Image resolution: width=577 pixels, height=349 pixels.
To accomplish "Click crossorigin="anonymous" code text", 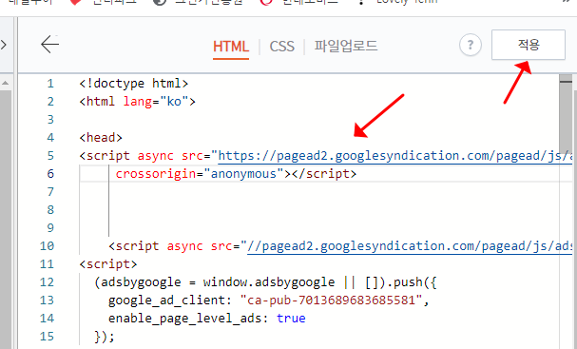I will click(200, 174).
